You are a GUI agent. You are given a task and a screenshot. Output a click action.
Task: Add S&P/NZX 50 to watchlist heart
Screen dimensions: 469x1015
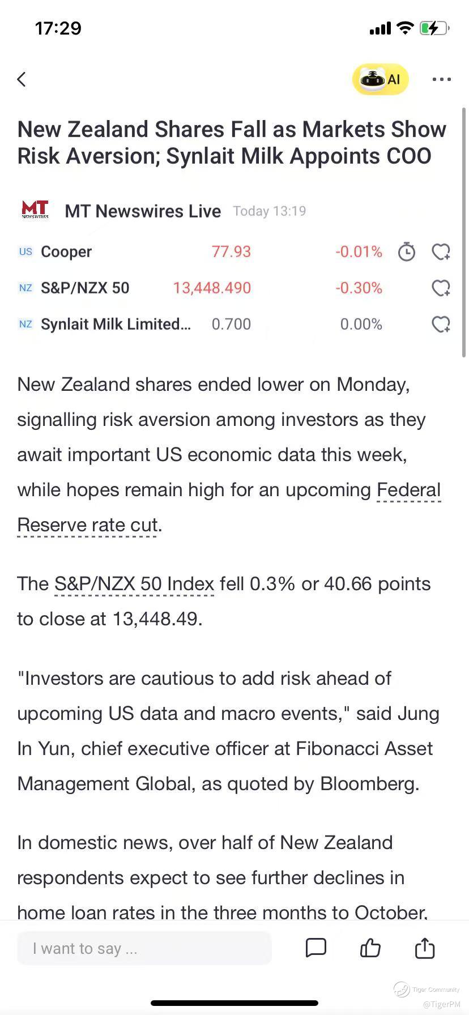pos(441,288)
